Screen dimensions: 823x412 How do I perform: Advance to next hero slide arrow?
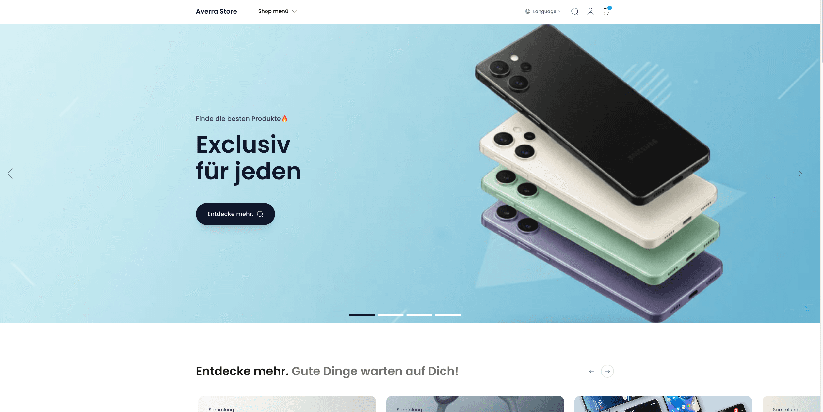[799, 174]
